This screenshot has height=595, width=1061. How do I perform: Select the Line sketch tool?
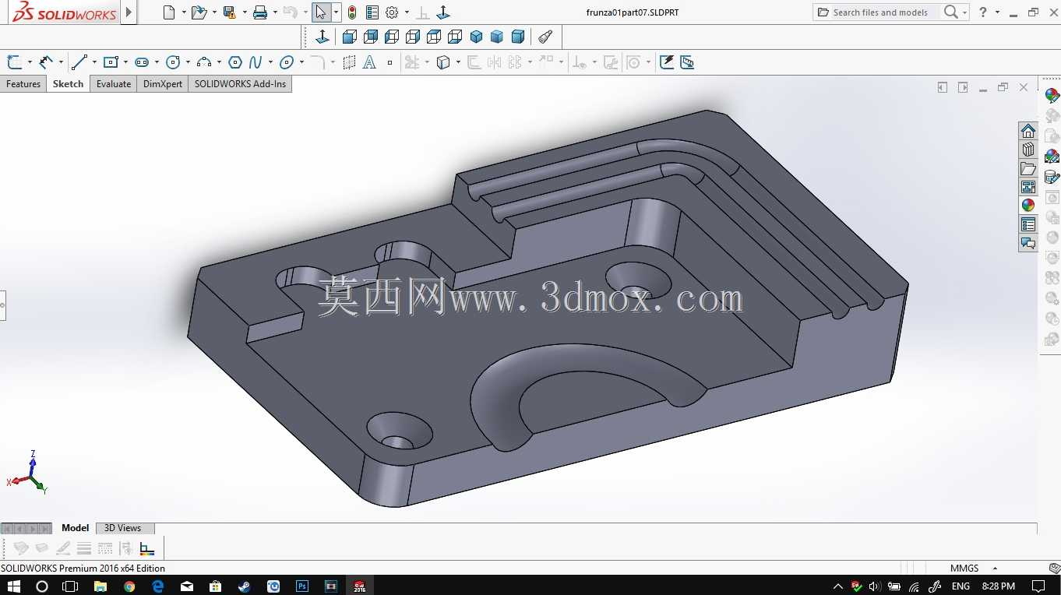point(79,62)
